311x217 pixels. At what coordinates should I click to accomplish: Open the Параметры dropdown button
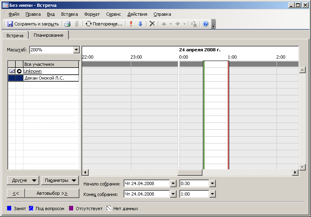[60, 180]
